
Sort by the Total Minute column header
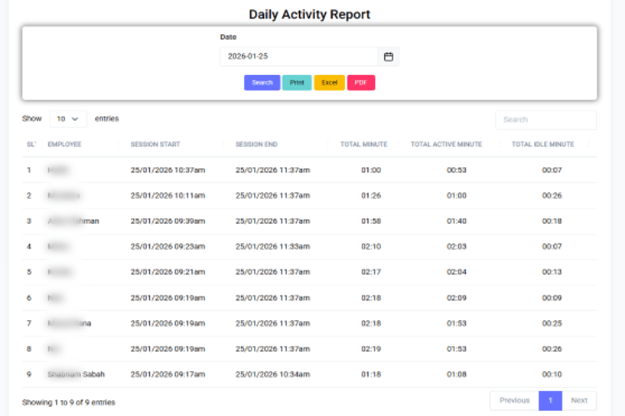pos(363,145)
